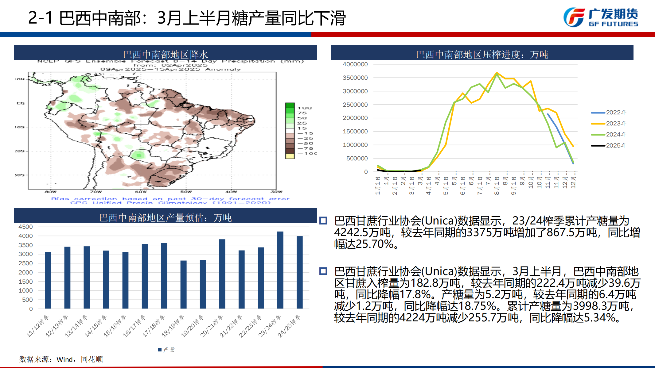Click the 24/25榨季 bar
This screenshot has height=368, width=655.
(x=299, y=272)
